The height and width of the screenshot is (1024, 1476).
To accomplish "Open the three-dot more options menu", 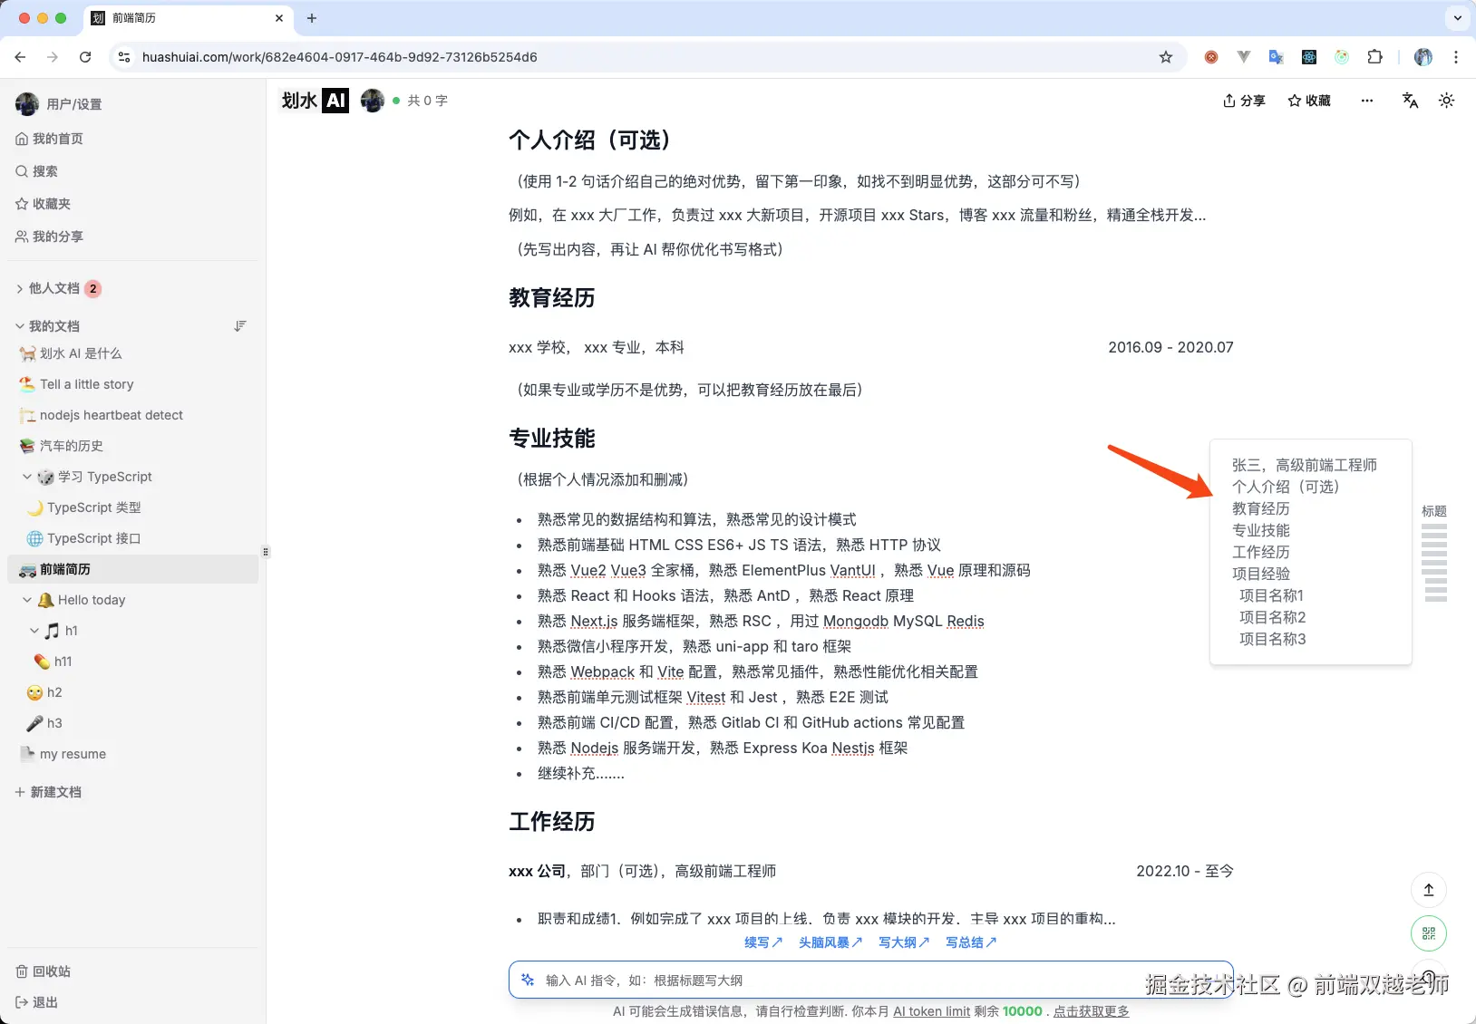I will pos(1366,101).
